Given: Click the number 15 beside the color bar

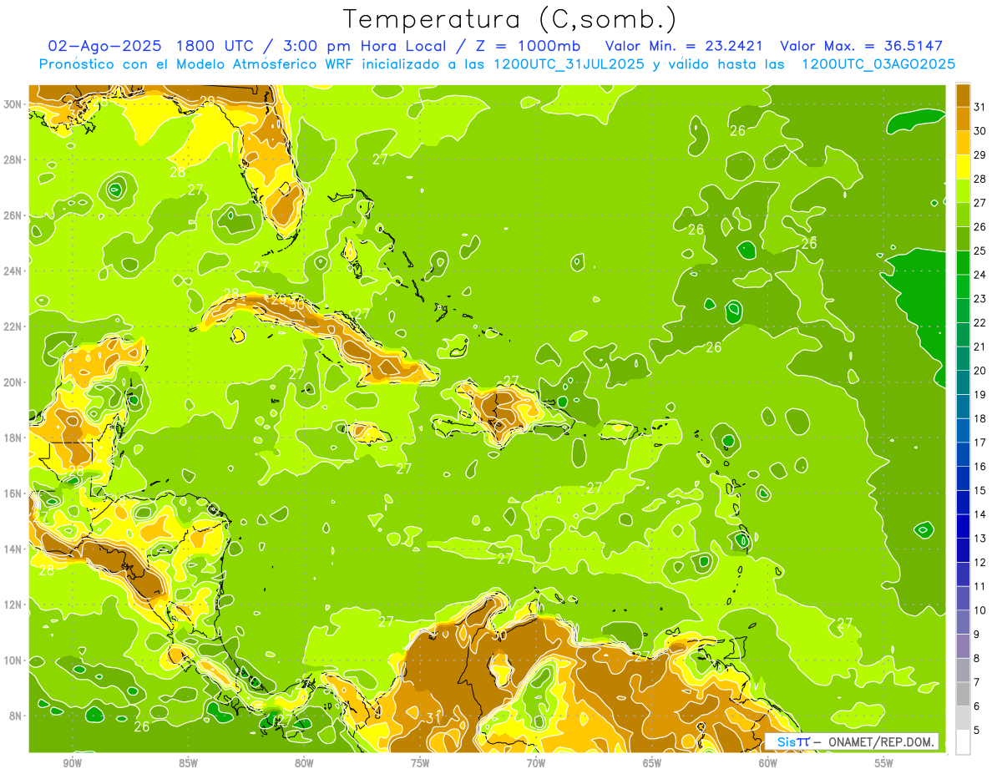Looking at the screenshot, I should (981, 491).
